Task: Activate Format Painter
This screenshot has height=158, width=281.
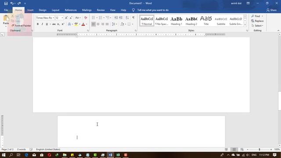Action: (x=21, y=25)
